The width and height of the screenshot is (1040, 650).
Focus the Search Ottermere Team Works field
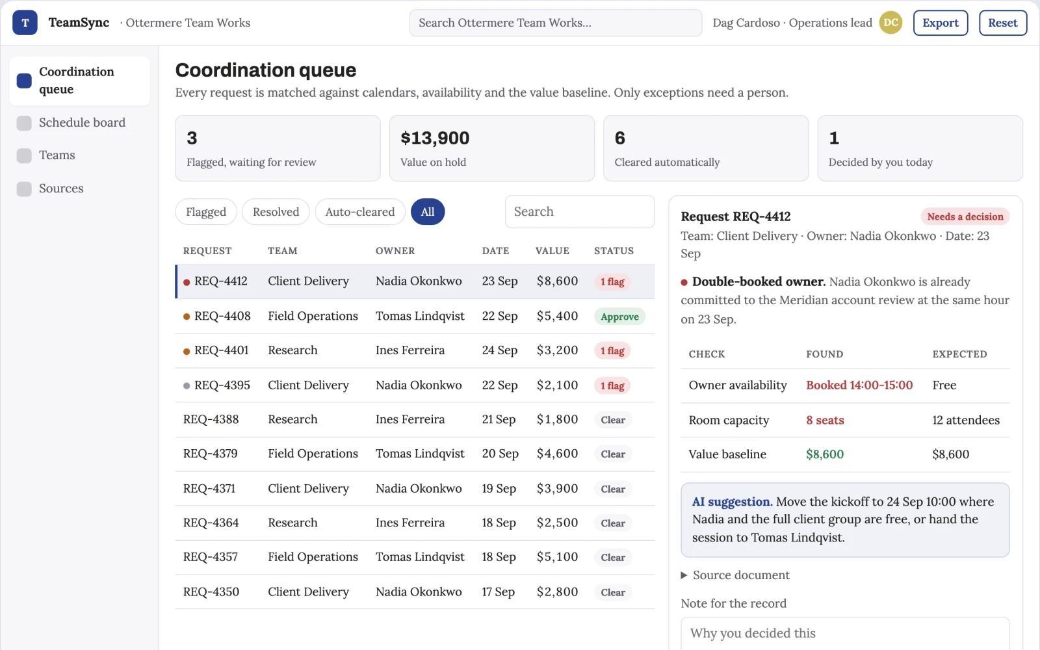(x=556, y=23)
